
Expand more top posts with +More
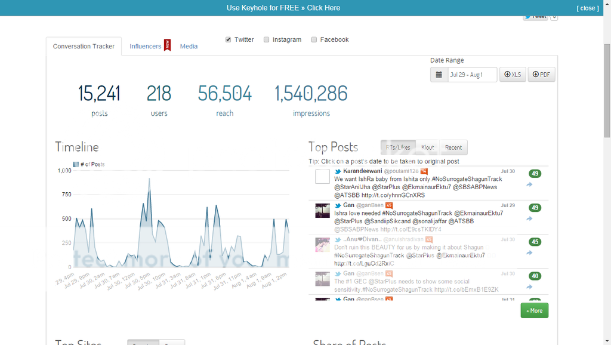[x=534, y=310]
